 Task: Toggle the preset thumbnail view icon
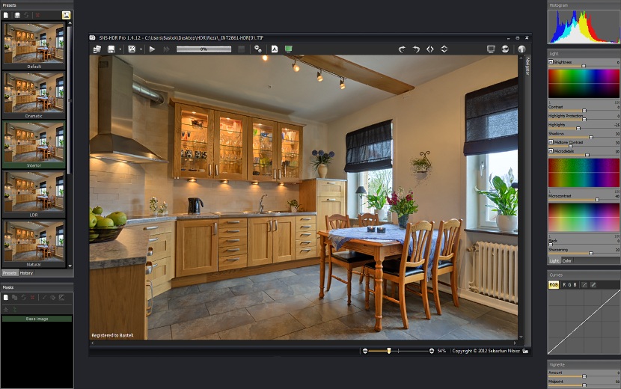66,15
